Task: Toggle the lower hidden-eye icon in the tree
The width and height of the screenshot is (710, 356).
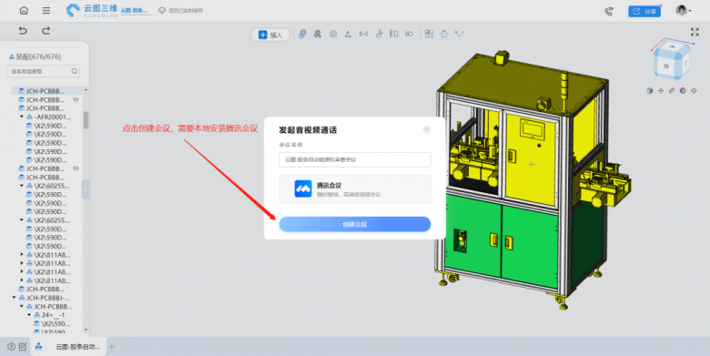Action: [76, 168]
